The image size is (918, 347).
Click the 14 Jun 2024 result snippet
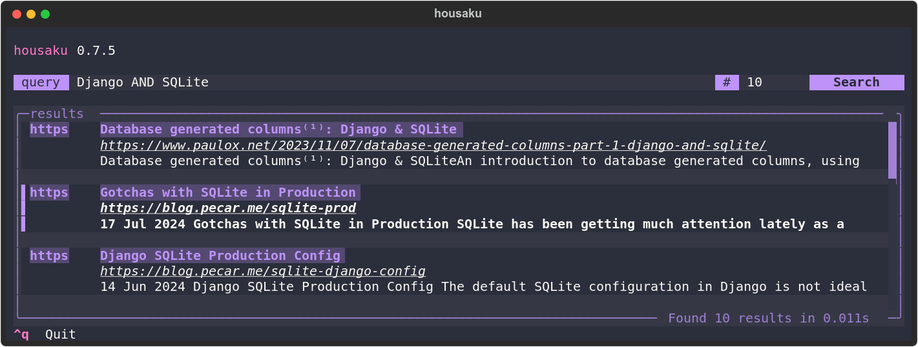(483, 287)
